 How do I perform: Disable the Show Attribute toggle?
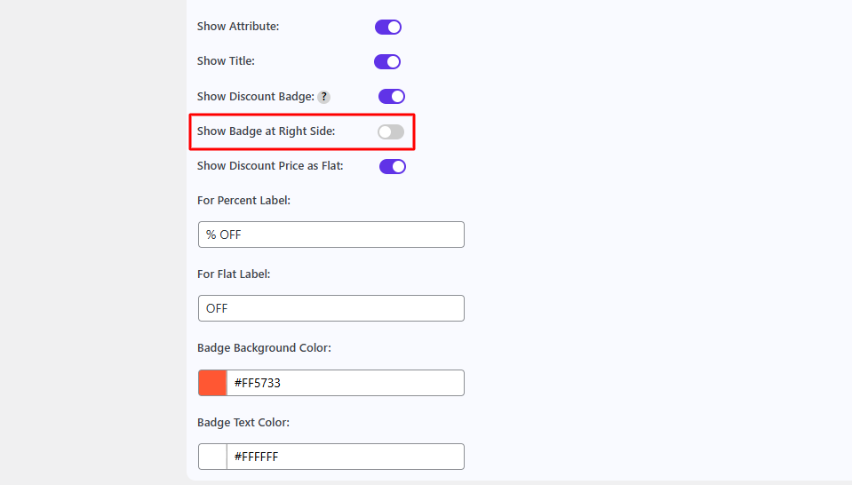click(x=388, y=27)
